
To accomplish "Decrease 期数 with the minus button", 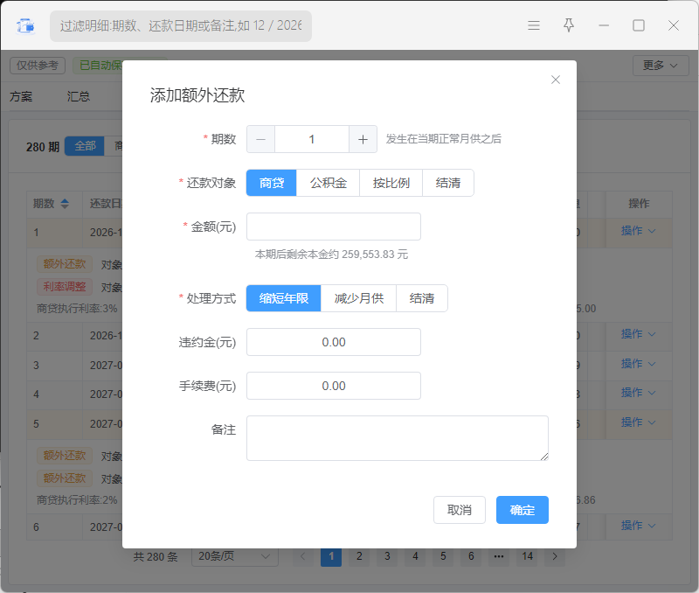I will pos(260,139).
